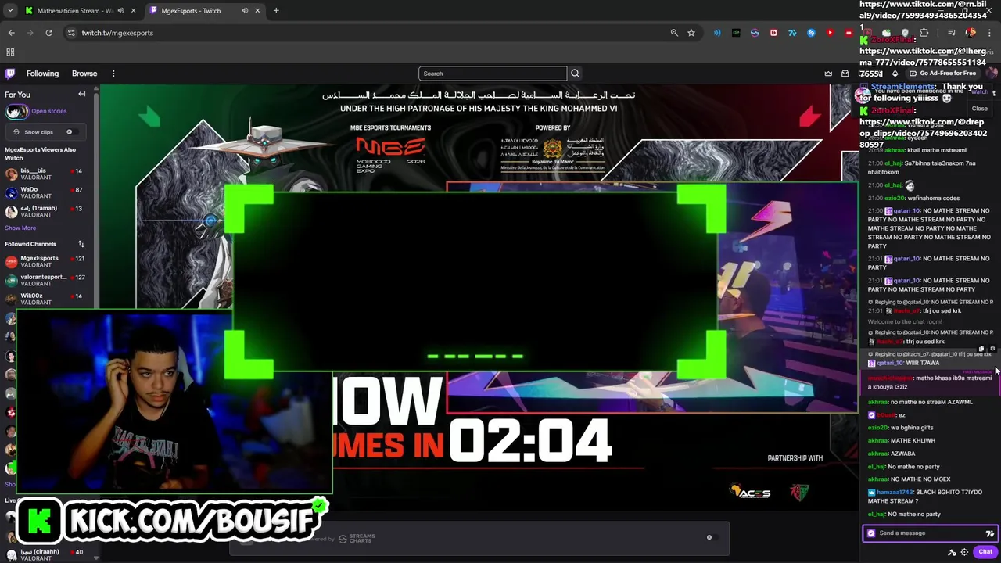
Task: Click the Twitch search input field
Action: pyautogui.click(x=493, y=74)
